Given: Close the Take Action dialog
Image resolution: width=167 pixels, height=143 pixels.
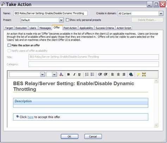Looking at the screenshot, I should (163, 4).
